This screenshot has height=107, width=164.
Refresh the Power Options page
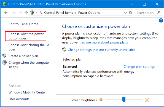131,13
